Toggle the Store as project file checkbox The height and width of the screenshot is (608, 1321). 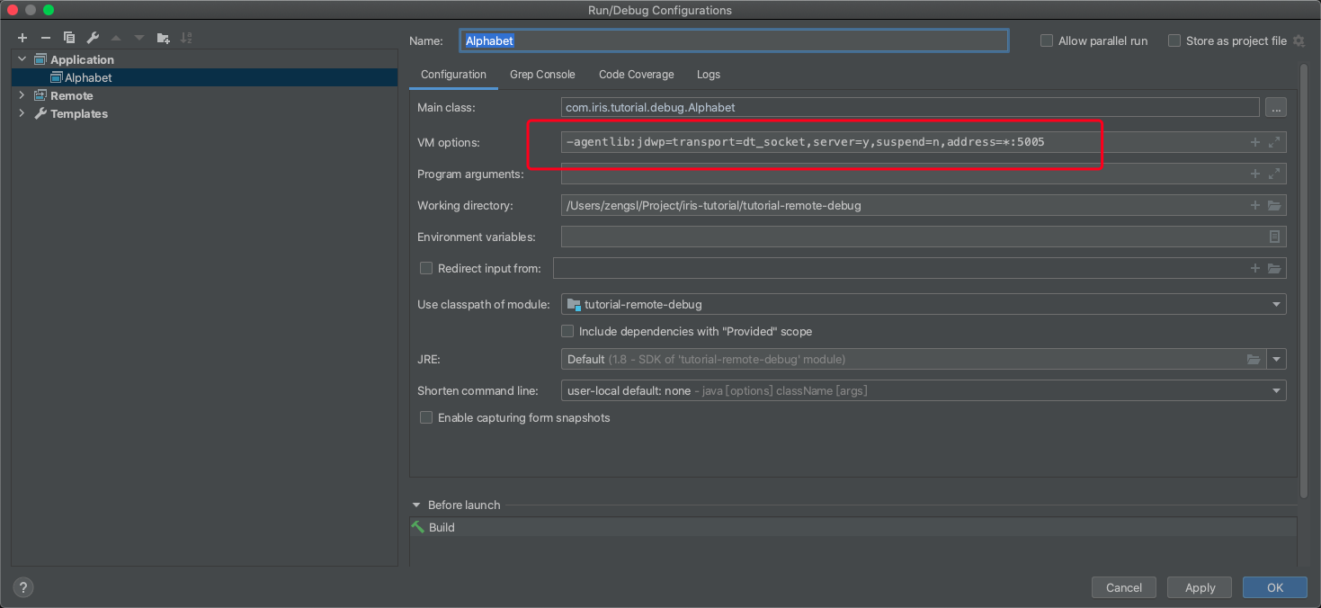1174,41
